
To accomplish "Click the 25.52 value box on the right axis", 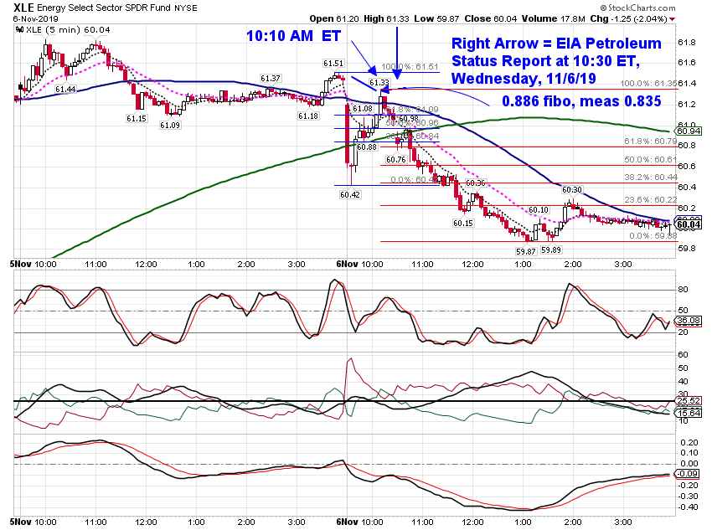I will 689,401.
